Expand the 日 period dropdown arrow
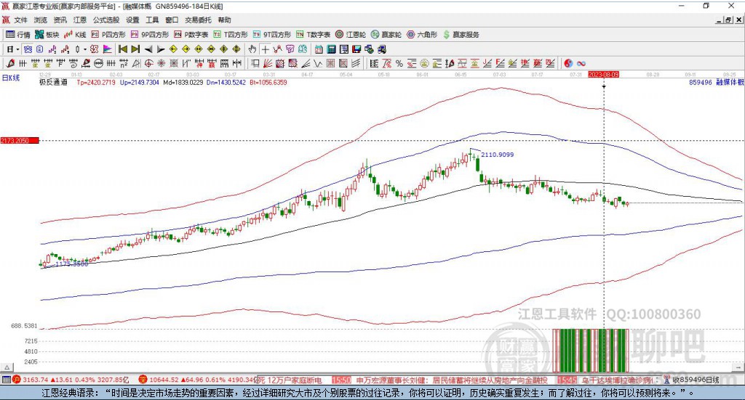The image size is (745, 400). [x=17, y=49]
